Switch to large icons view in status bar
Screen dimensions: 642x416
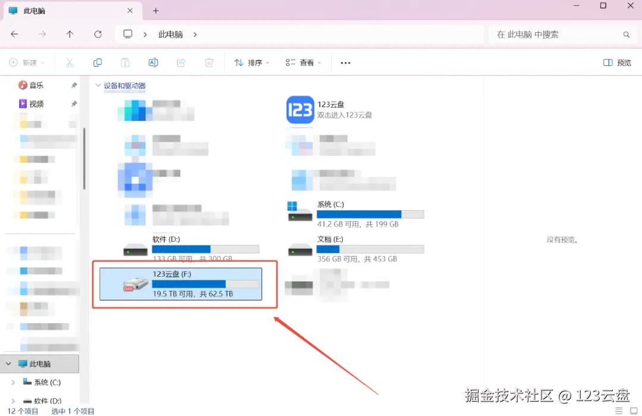[x=634, y=411]
